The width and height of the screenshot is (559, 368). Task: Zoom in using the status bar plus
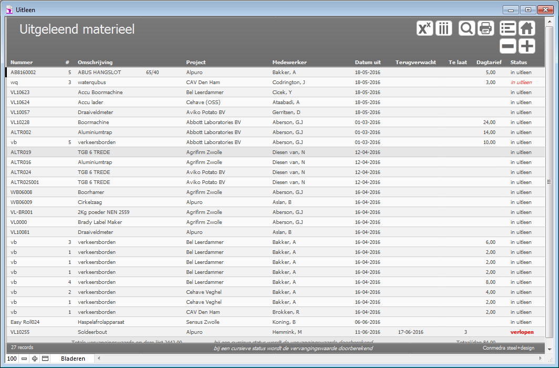(35, 359)
